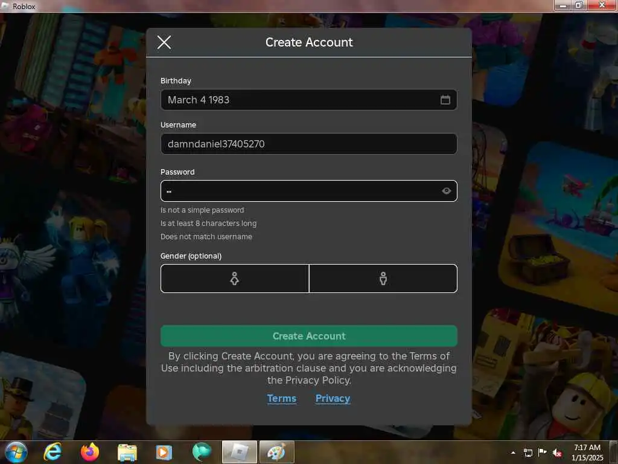The image size is (618, 464).
Task: Open Windows Explorer folder in taskbar
Action: (127, 452)
